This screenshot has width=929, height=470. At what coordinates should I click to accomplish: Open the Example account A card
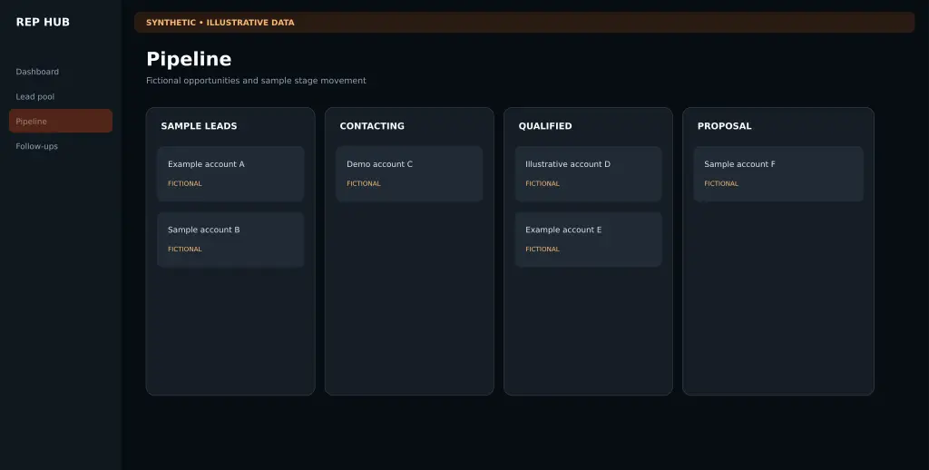[230, 173]
